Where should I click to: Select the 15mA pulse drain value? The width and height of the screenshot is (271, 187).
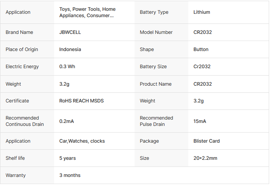200,121
